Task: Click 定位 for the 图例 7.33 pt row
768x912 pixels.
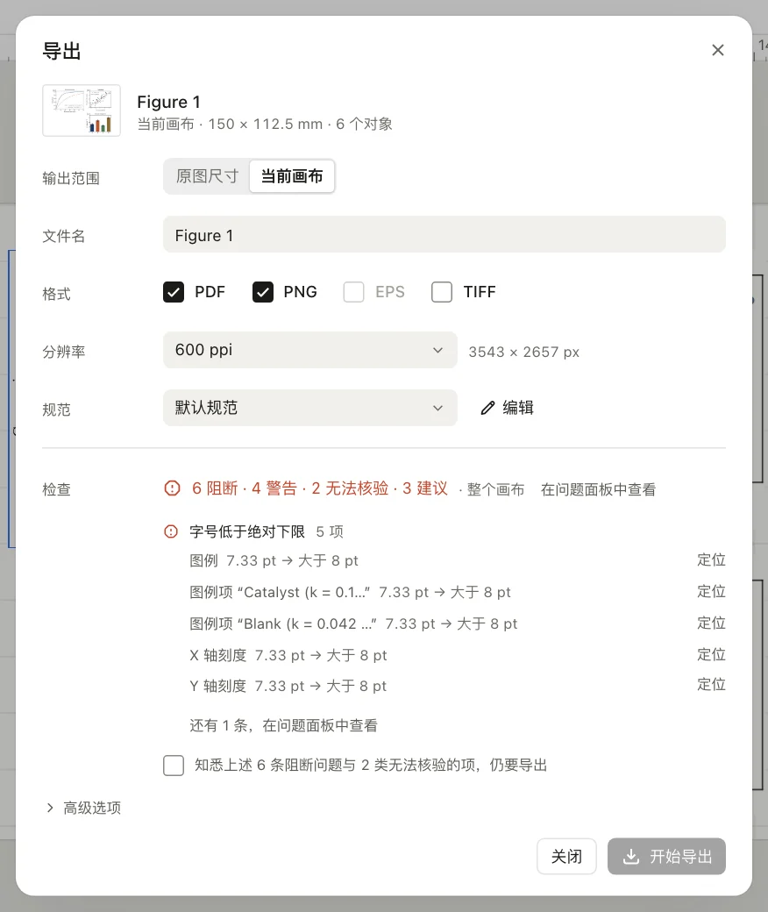Action: point(711,560)
